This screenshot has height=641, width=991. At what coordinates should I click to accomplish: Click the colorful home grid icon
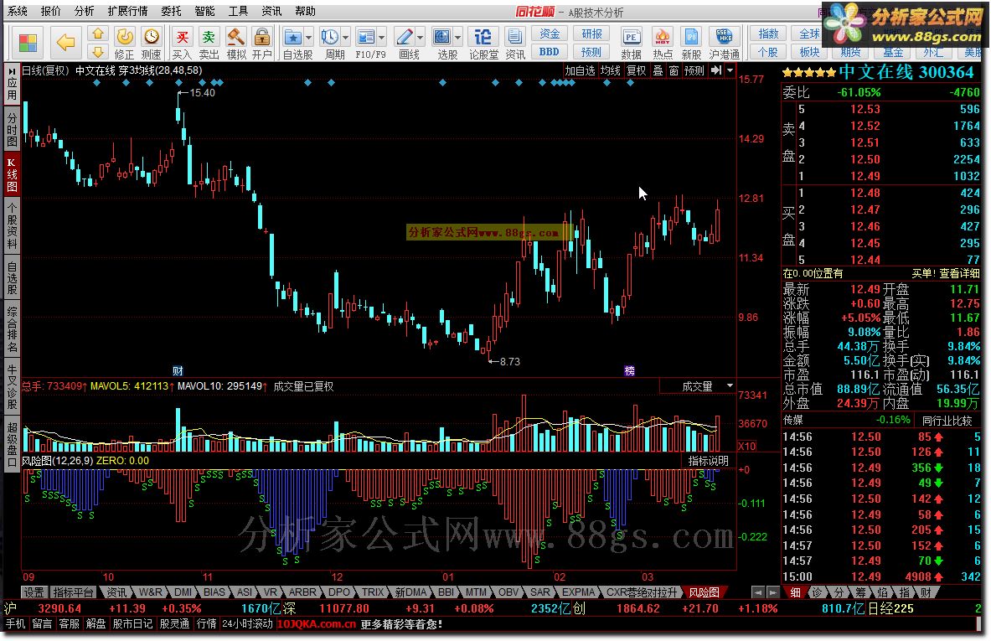[x=28, y=43]
